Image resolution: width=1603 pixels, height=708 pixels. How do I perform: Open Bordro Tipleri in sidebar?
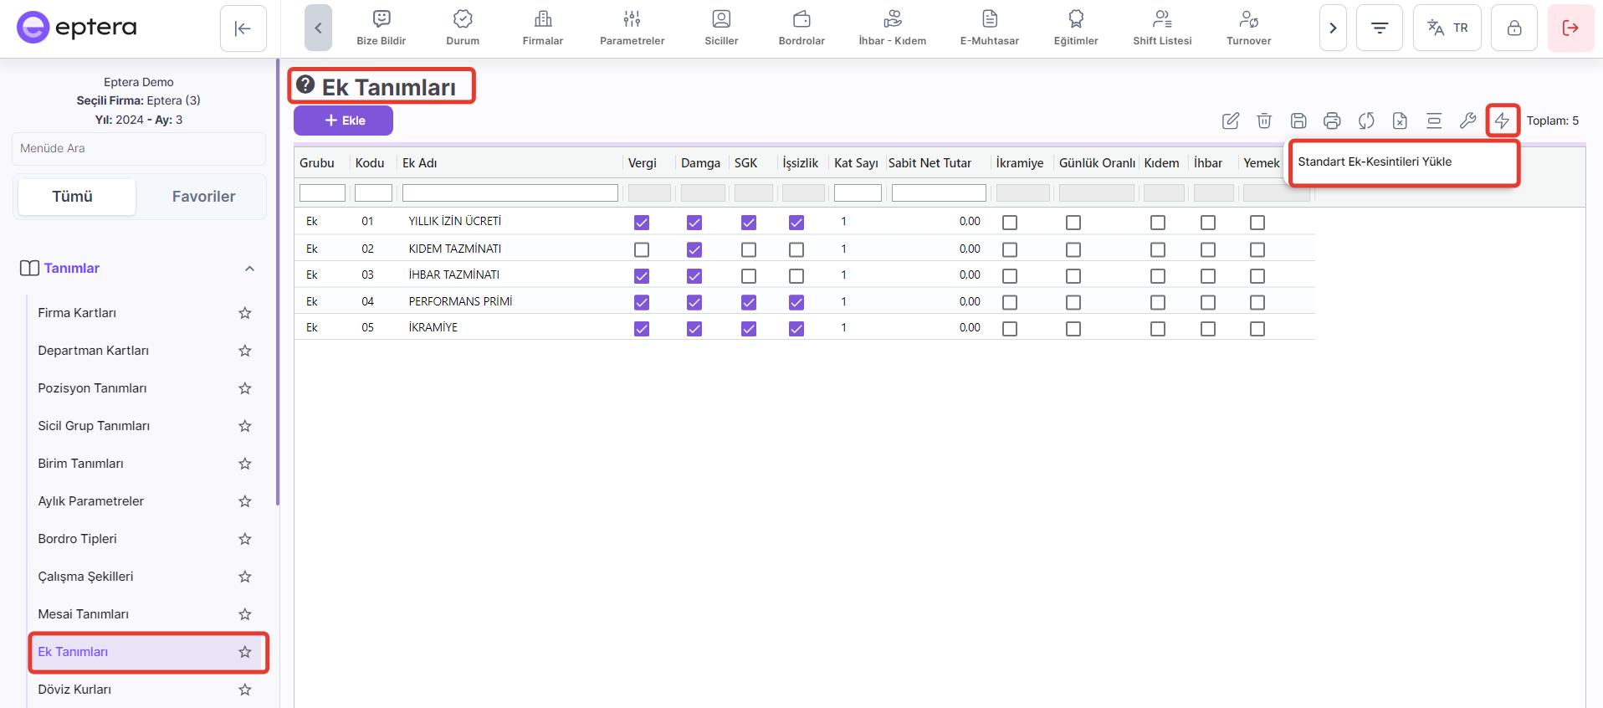pos(77,539)
